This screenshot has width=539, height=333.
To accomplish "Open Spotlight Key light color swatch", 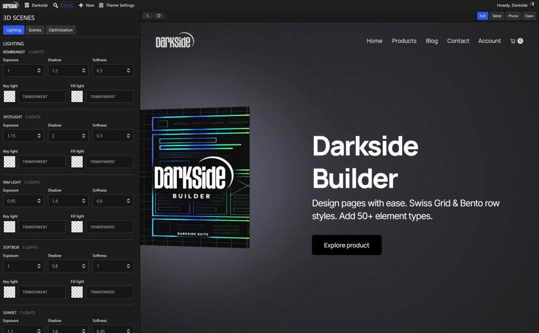I will click(9, 162).
